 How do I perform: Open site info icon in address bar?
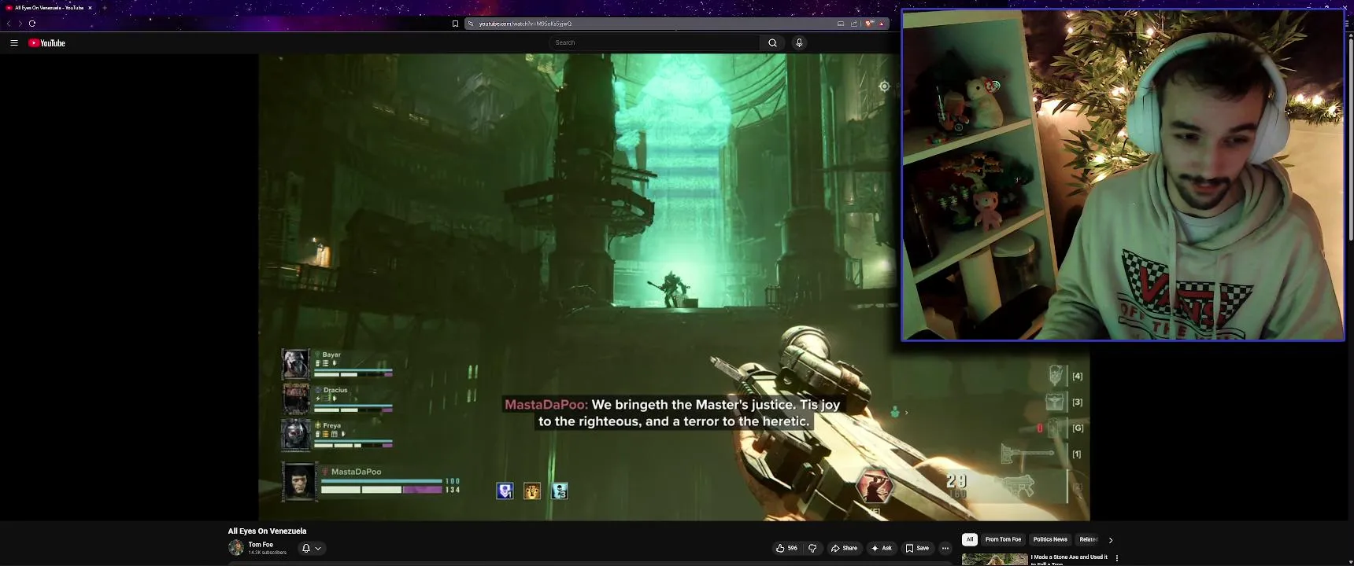click(471, 24)
